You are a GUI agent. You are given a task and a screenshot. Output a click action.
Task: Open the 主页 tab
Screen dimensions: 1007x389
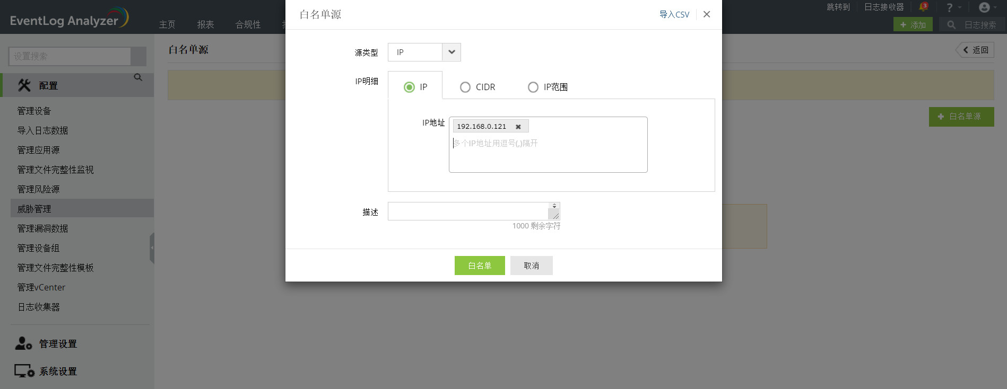(167, 24)
